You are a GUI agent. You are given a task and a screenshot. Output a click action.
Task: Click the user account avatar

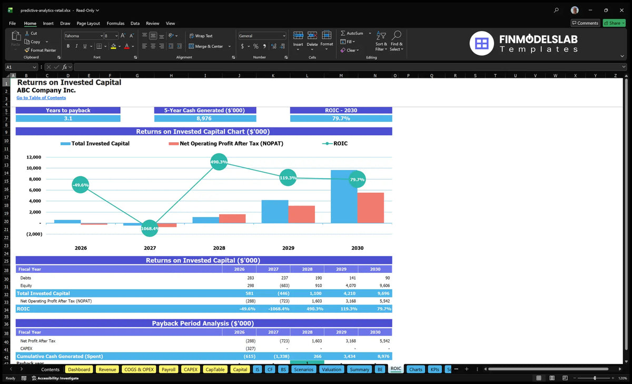click(x=575, y=10)
